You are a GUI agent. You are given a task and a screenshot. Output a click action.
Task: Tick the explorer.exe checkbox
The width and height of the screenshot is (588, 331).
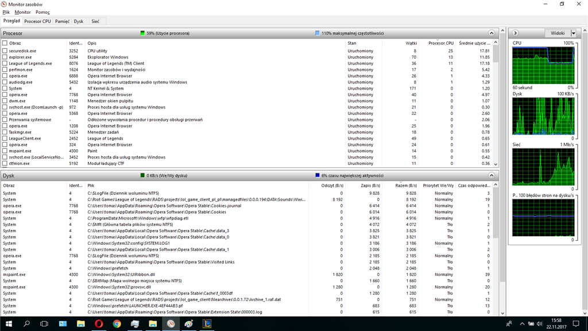tap(5, 57)
